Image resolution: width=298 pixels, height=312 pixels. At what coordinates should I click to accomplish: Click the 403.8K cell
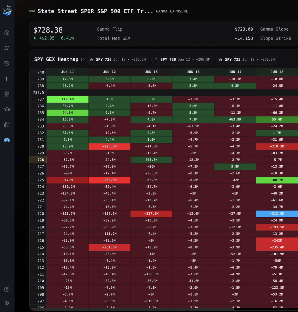(151, 160)
